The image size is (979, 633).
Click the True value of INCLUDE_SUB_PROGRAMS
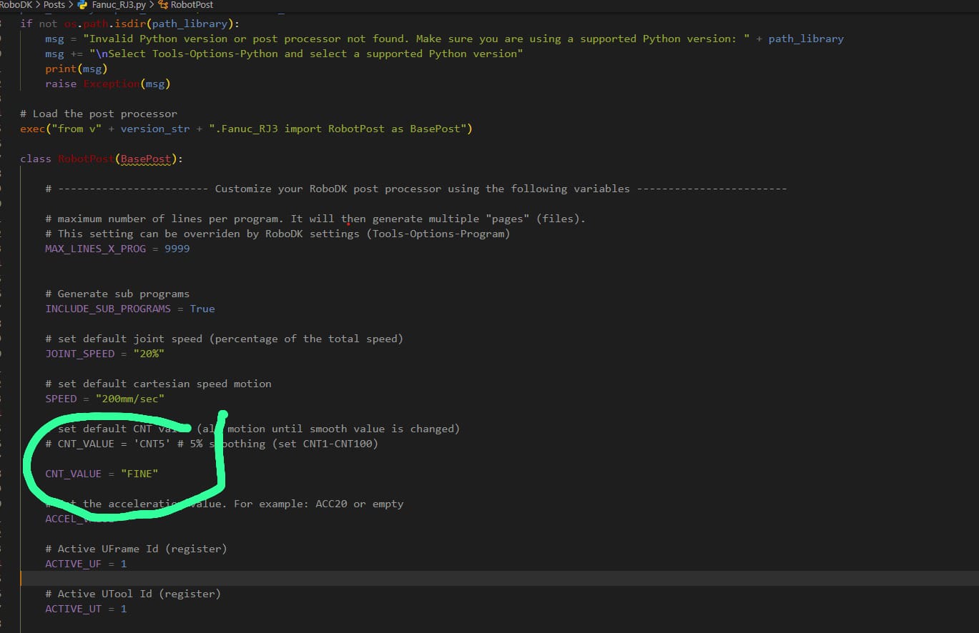pos(202,309)
